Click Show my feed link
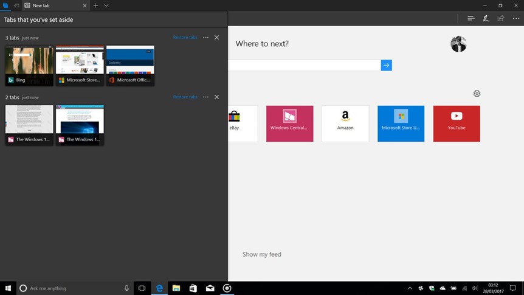Image resolution: width=524 pixels, height=295 pixels. click(261, 254)
